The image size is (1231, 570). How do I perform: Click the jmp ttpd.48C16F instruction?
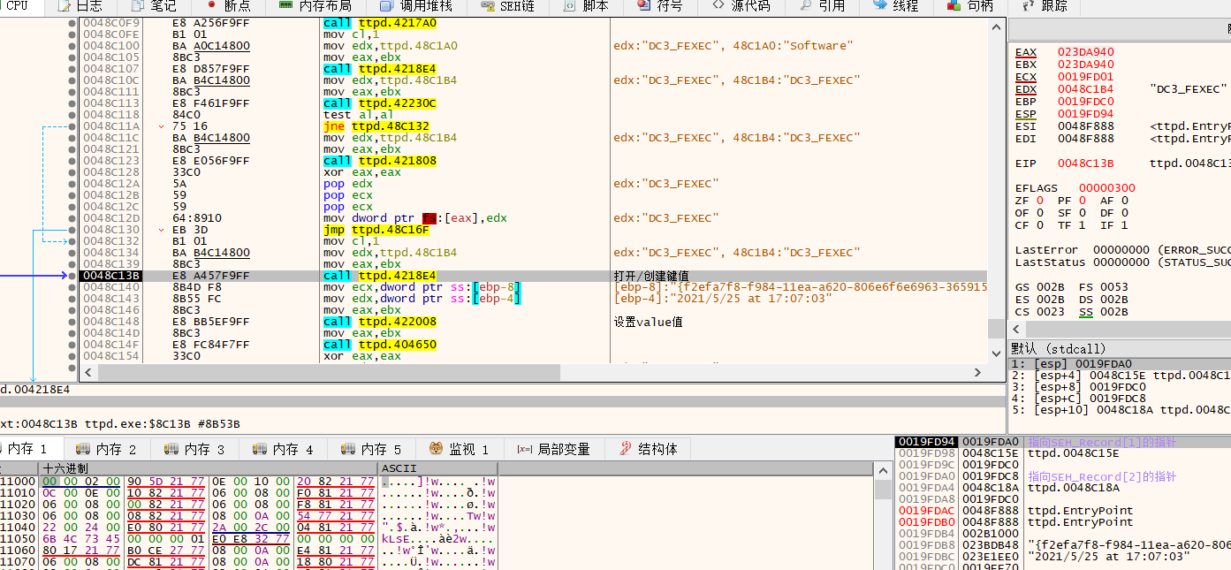(x=376, y=230)
